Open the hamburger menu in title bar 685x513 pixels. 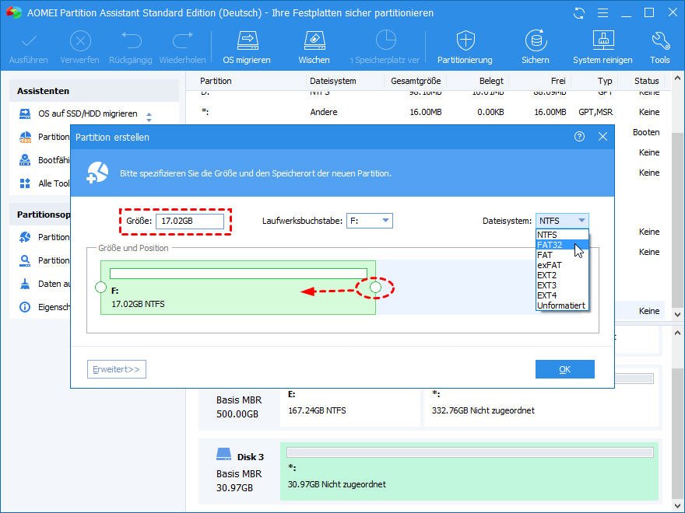pyautogui.click(x=602, y=13)
